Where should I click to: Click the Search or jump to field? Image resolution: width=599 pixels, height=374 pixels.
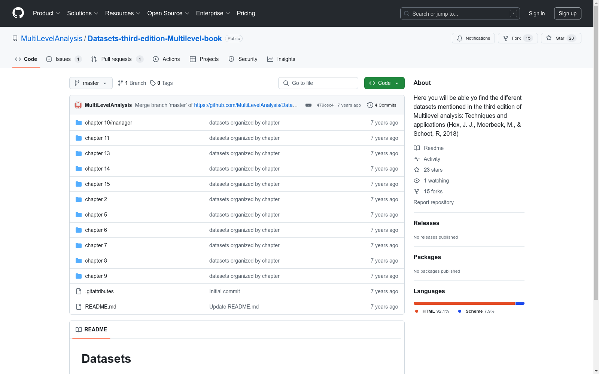(460, 13)
